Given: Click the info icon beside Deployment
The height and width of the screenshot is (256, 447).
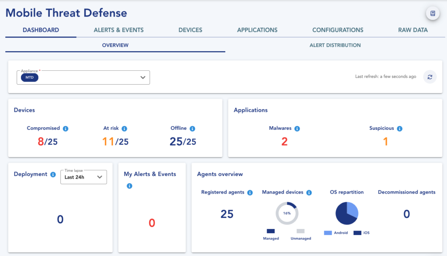Looking at the screenshot, I should pyautogui.click(x=53, y=174).
